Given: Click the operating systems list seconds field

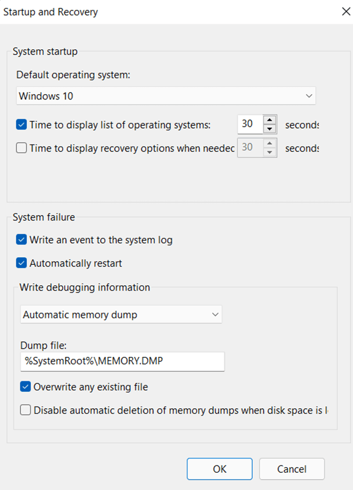Looking at the screenshot, I should pyautogui.click(x=250, y=125).
